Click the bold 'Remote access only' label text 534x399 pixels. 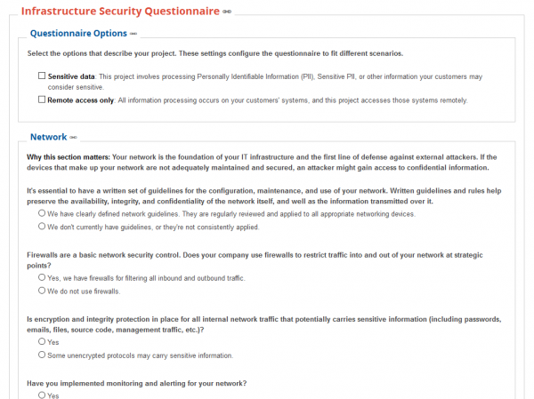[81, 100]
